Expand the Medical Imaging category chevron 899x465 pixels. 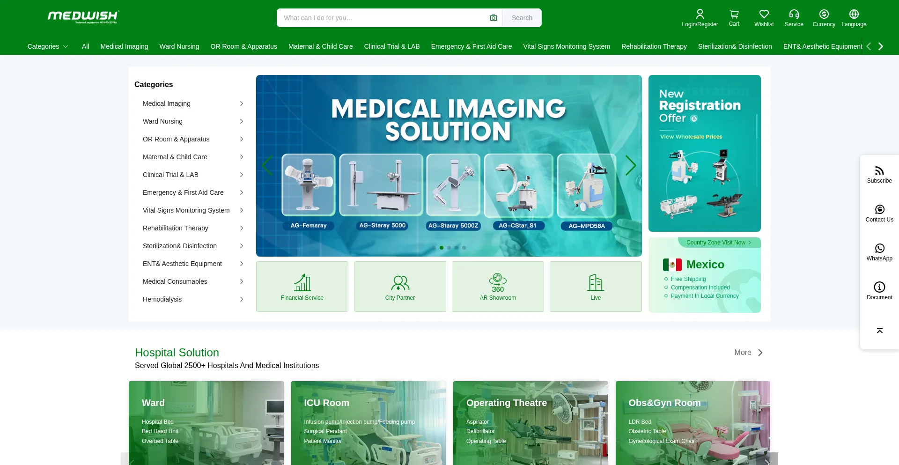242,103
